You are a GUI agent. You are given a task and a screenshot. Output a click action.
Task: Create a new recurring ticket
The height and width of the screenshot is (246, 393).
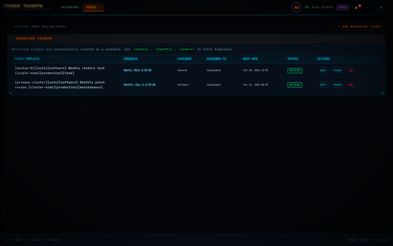click(360, 27)
